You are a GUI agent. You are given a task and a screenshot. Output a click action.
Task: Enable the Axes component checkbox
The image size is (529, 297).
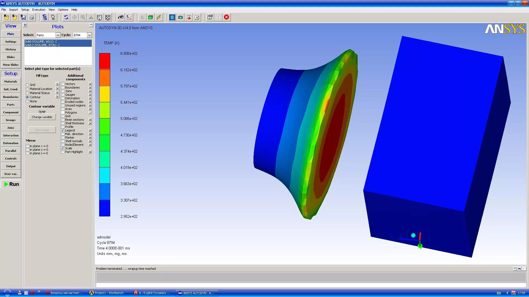[63, 109]
